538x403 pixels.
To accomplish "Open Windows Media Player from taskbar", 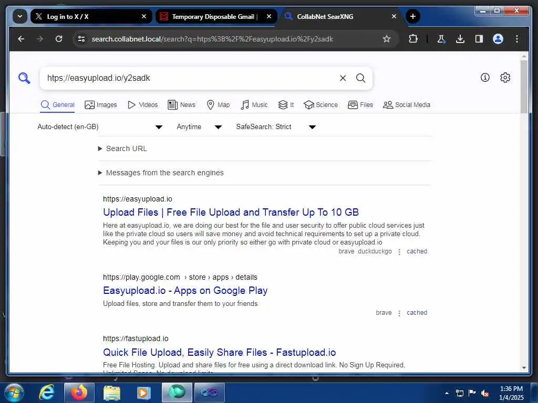I will [143, 393].
